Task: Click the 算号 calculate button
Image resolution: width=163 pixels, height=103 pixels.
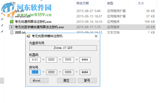Action: click(x=87, y=80)
